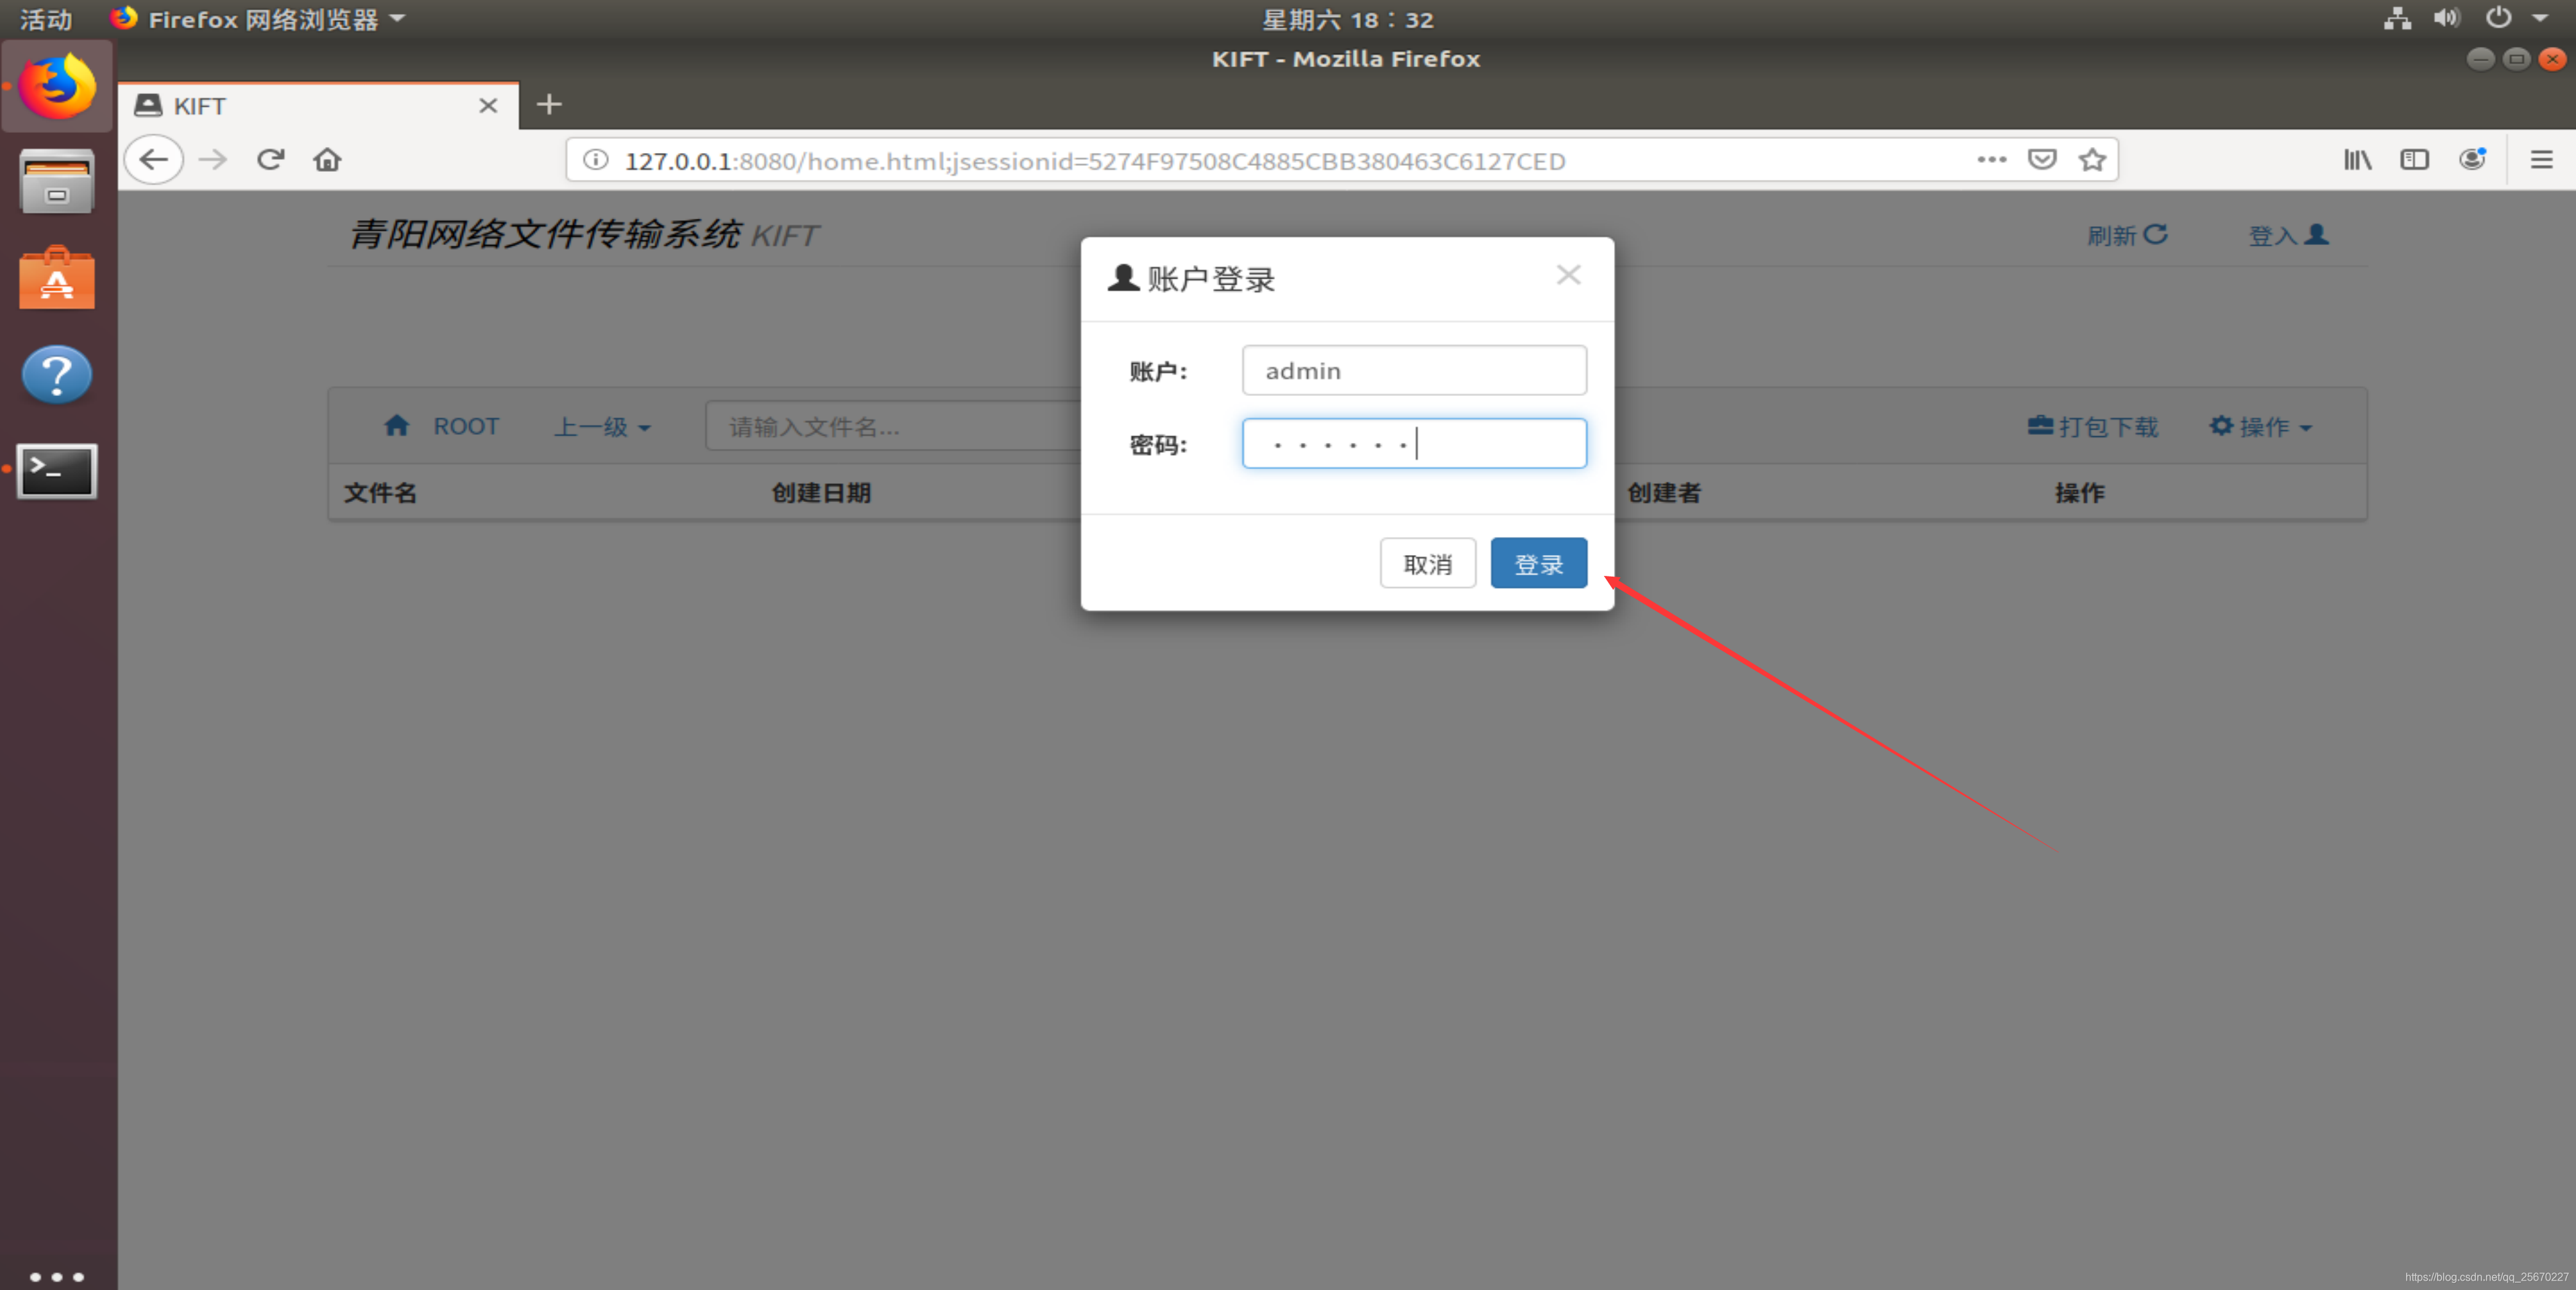Viewport: 2576px width, 1290px height.
Task: Open the Firefox hamburger menu
Action: (x=2541, y=160)
